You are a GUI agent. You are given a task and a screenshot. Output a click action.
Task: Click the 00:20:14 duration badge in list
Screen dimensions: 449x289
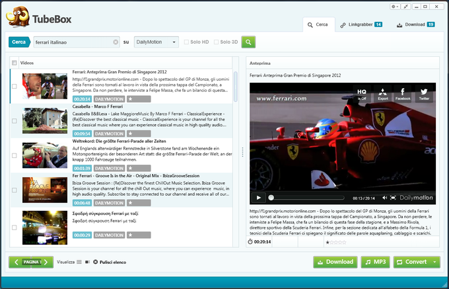[82, 99]
